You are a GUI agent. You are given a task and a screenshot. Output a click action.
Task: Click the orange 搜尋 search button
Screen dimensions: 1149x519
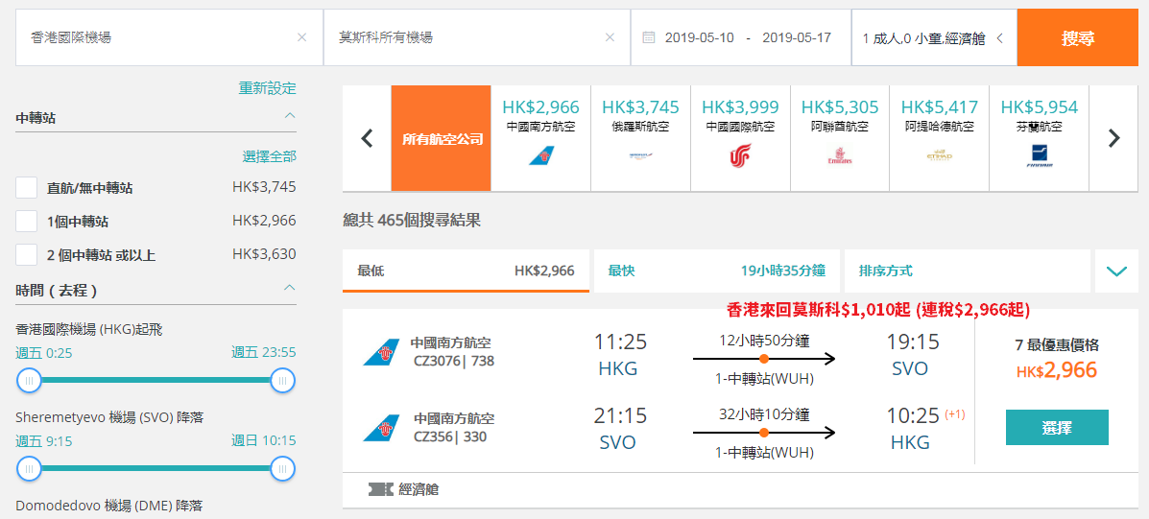(x=1078, y=38)
